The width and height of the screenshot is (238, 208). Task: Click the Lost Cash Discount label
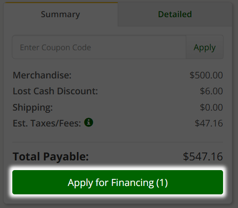pyautogui.click(x=55, y=91)
